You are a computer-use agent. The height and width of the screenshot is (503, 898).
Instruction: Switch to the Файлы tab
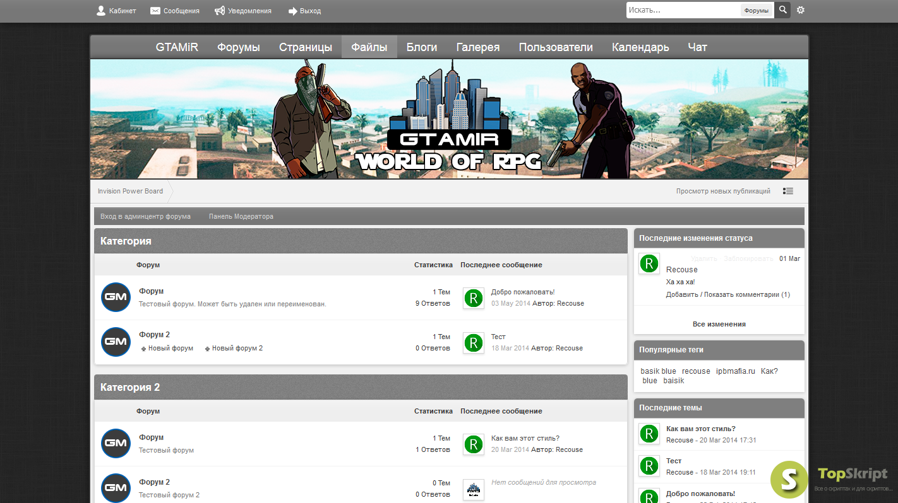pyautogui.click(x=369, y=47)
